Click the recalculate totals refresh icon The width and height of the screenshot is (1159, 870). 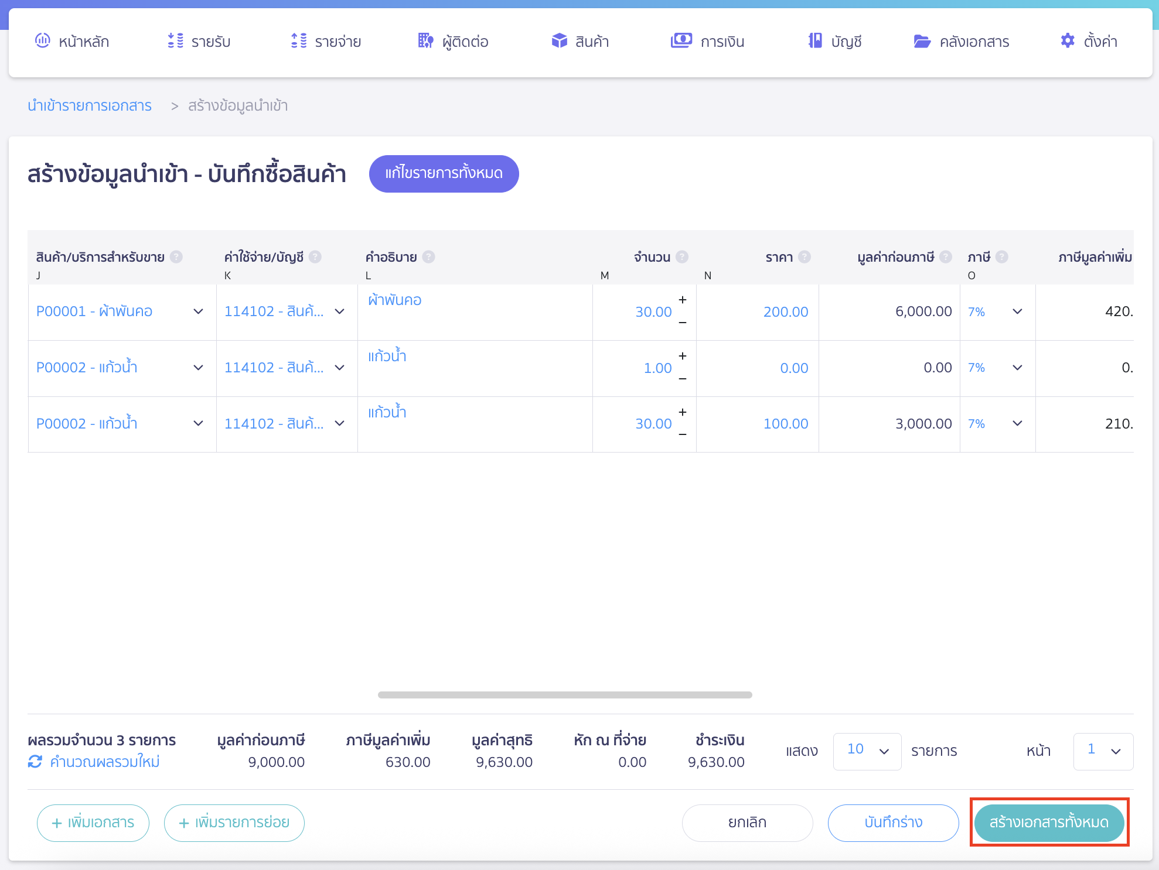35,762
